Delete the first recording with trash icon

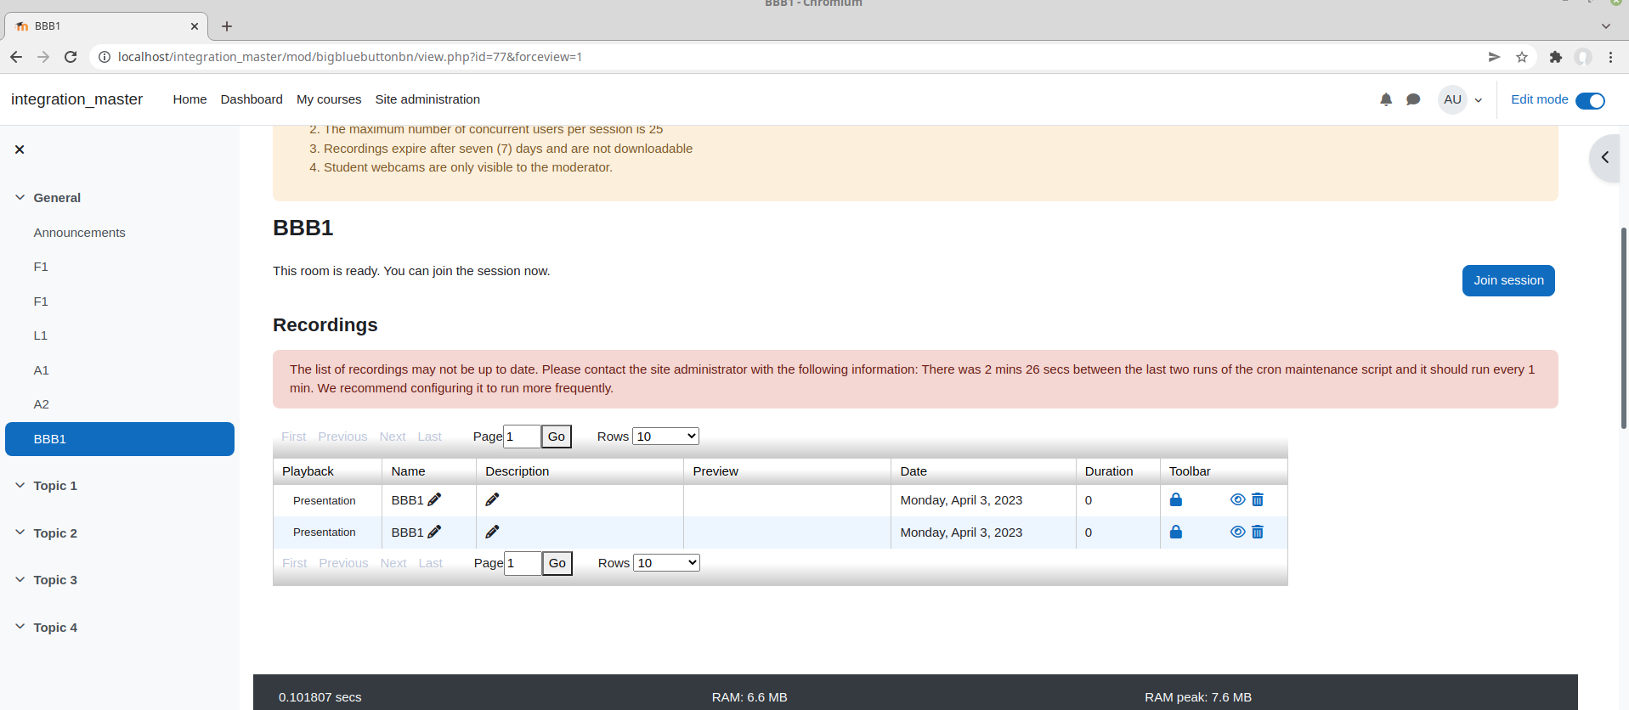[1258, 500]
